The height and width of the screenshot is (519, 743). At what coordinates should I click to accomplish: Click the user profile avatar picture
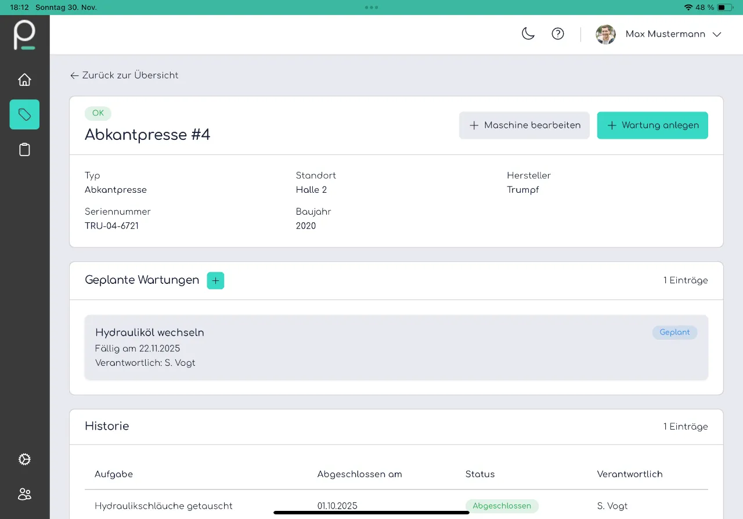click(x=605, y=34)
